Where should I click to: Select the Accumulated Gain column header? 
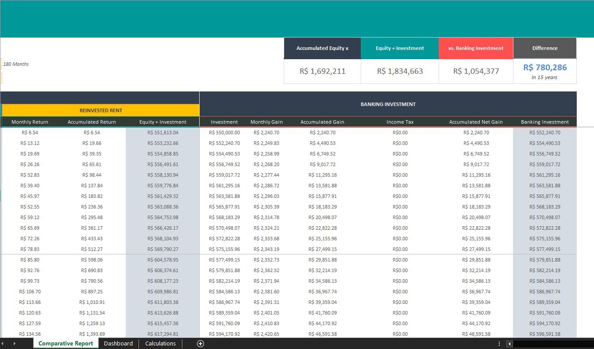pos(322,122)
